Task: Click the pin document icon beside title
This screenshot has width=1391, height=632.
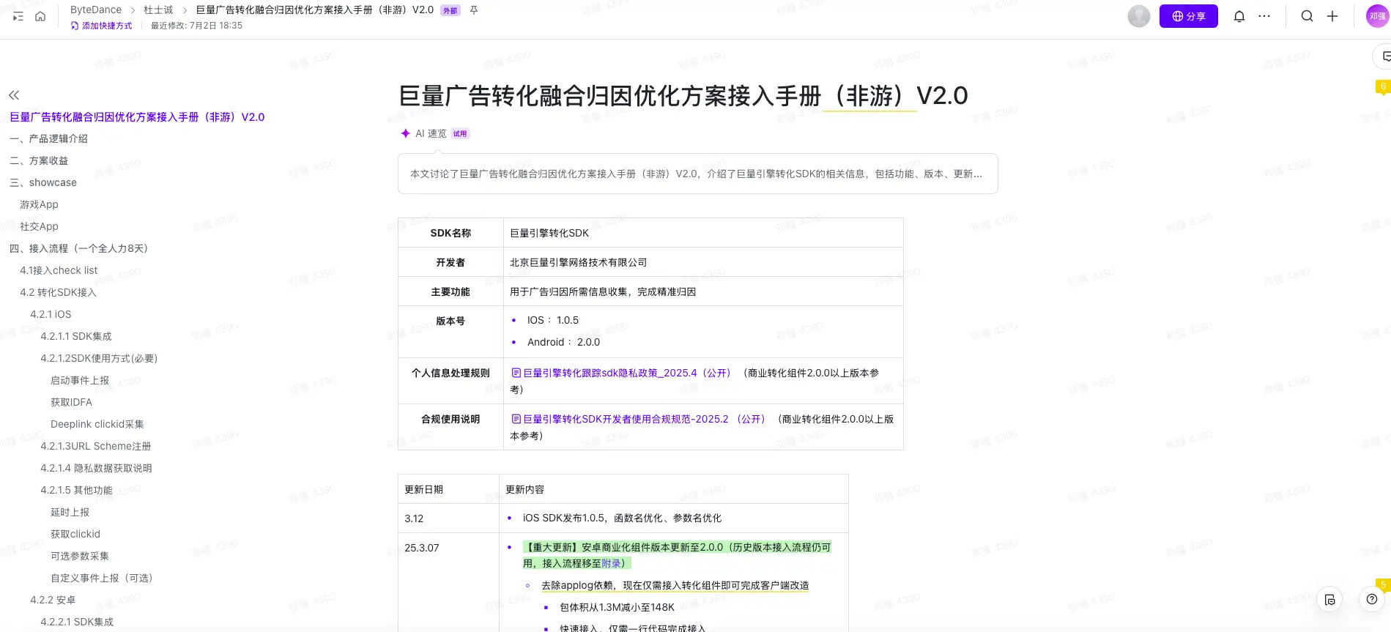Action: point(474,10)
